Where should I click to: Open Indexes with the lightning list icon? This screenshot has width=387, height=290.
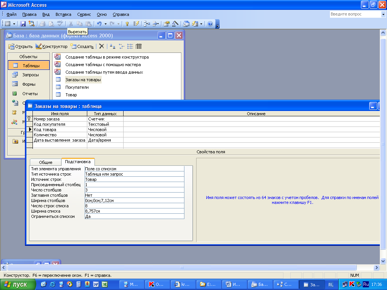click(x=136, y=24)
